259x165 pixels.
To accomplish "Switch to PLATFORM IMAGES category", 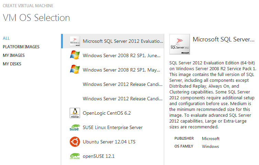I will (21, 47).
